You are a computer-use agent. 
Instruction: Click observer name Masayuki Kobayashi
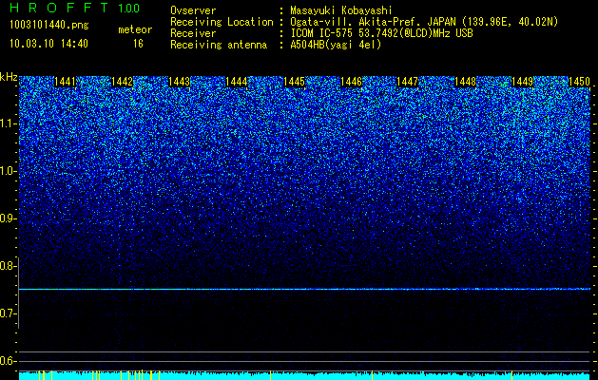(x=341, y=10)
